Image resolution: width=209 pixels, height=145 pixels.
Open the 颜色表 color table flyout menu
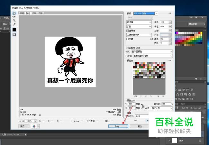pyautogui.click(x=170, y=60)
